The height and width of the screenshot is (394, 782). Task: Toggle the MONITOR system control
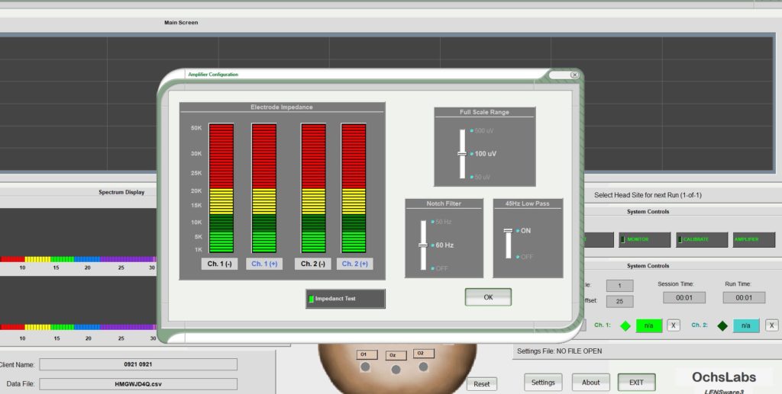[x=645, y=239]
